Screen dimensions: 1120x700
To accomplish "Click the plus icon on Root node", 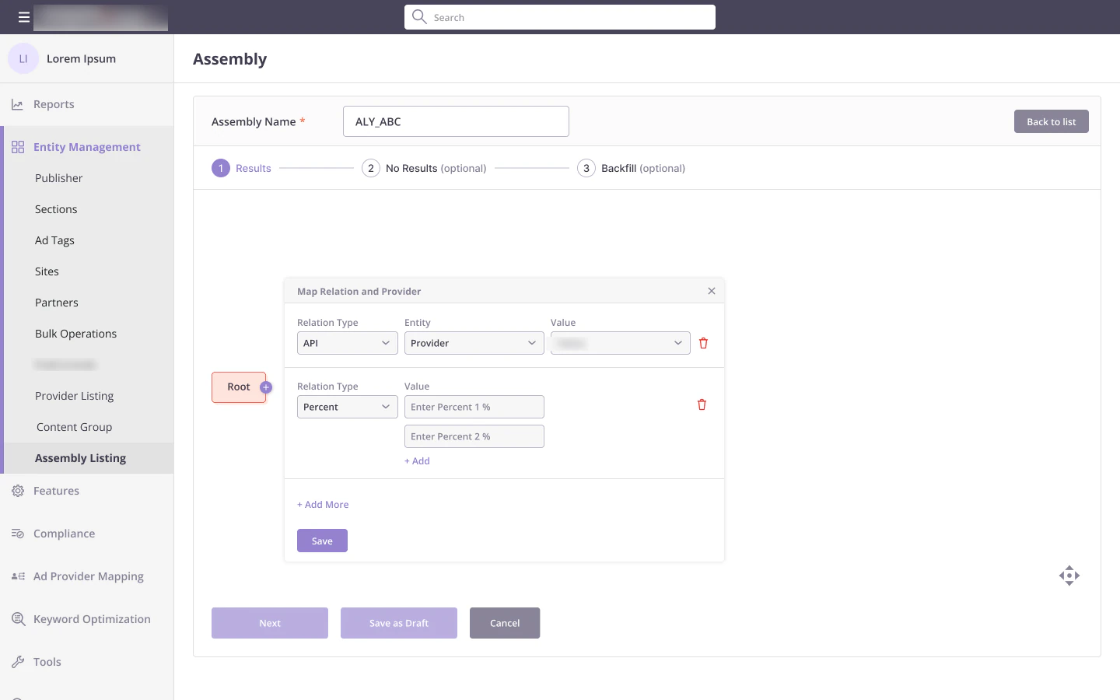I will (266, 387).
